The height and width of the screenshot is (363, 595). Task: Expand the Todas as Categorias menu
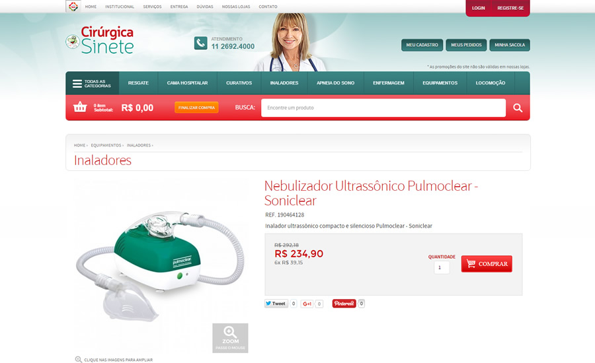click(x=92, y=83)
